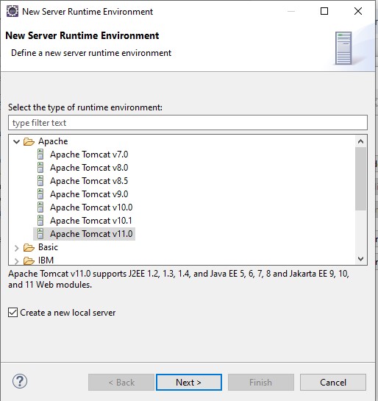Select Apache Tomcat v9.0 runtime
Viewport: 378px width, 401px height.
pos(89,194)
